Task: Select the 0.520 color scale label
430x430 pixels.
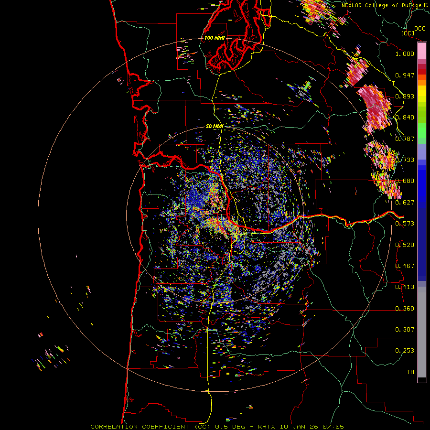Action: pos(405,245)
